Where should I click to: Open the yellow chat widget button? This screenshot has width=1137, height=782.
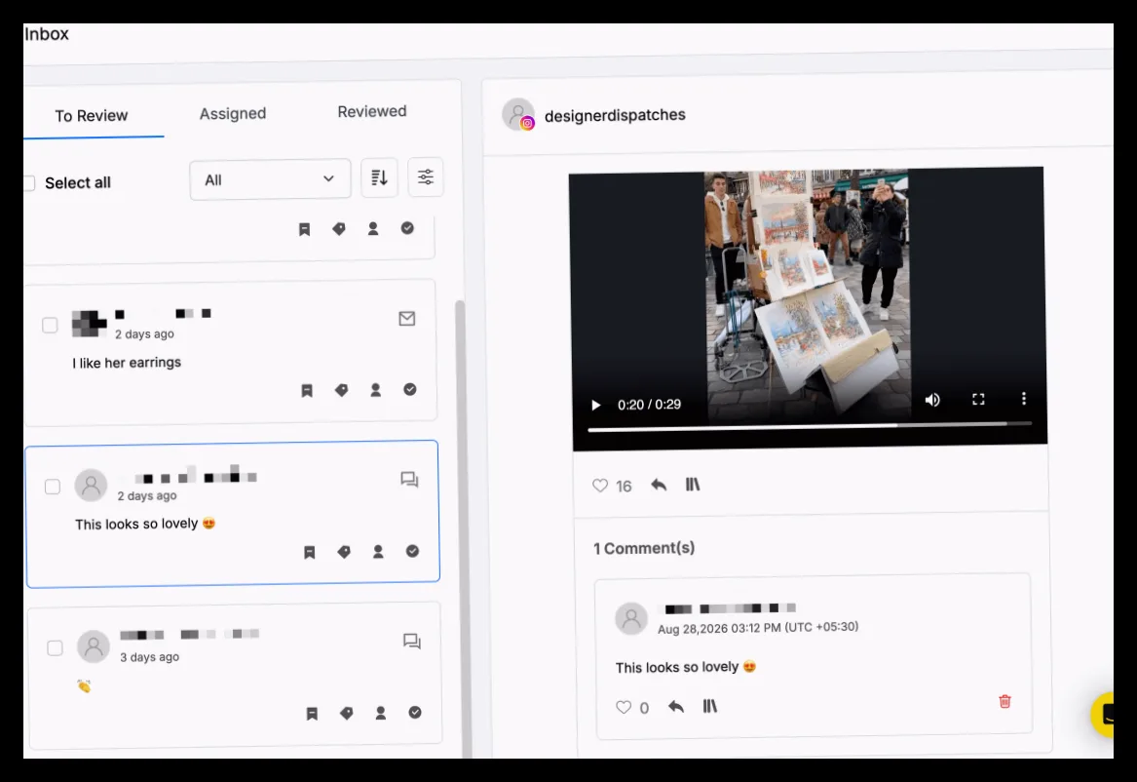coord(1103,716)
